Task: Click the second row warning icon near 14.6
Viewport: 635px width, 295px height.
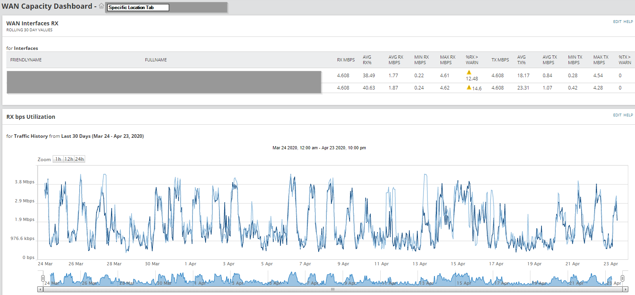Action: pos(469,88)
